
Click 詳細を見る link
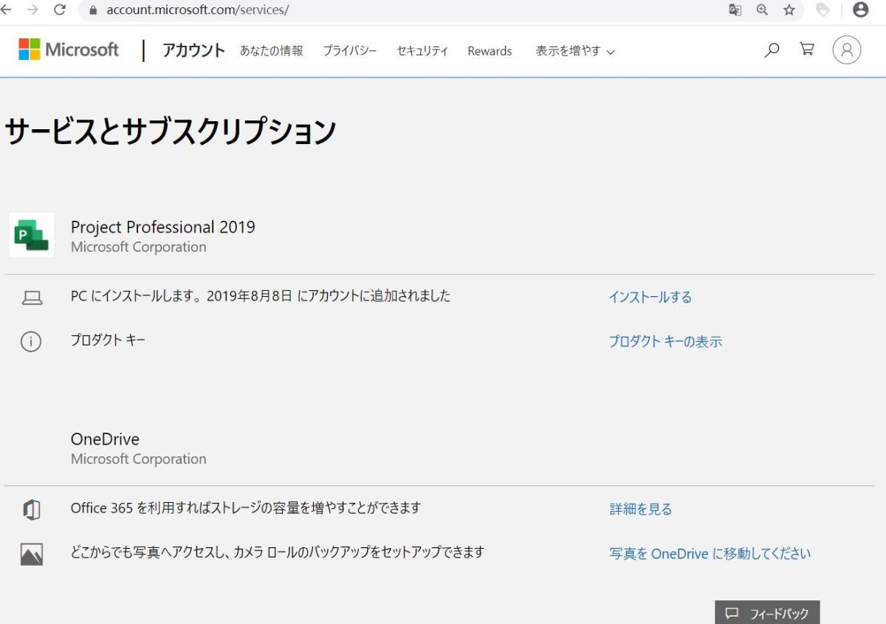(641, 509)
